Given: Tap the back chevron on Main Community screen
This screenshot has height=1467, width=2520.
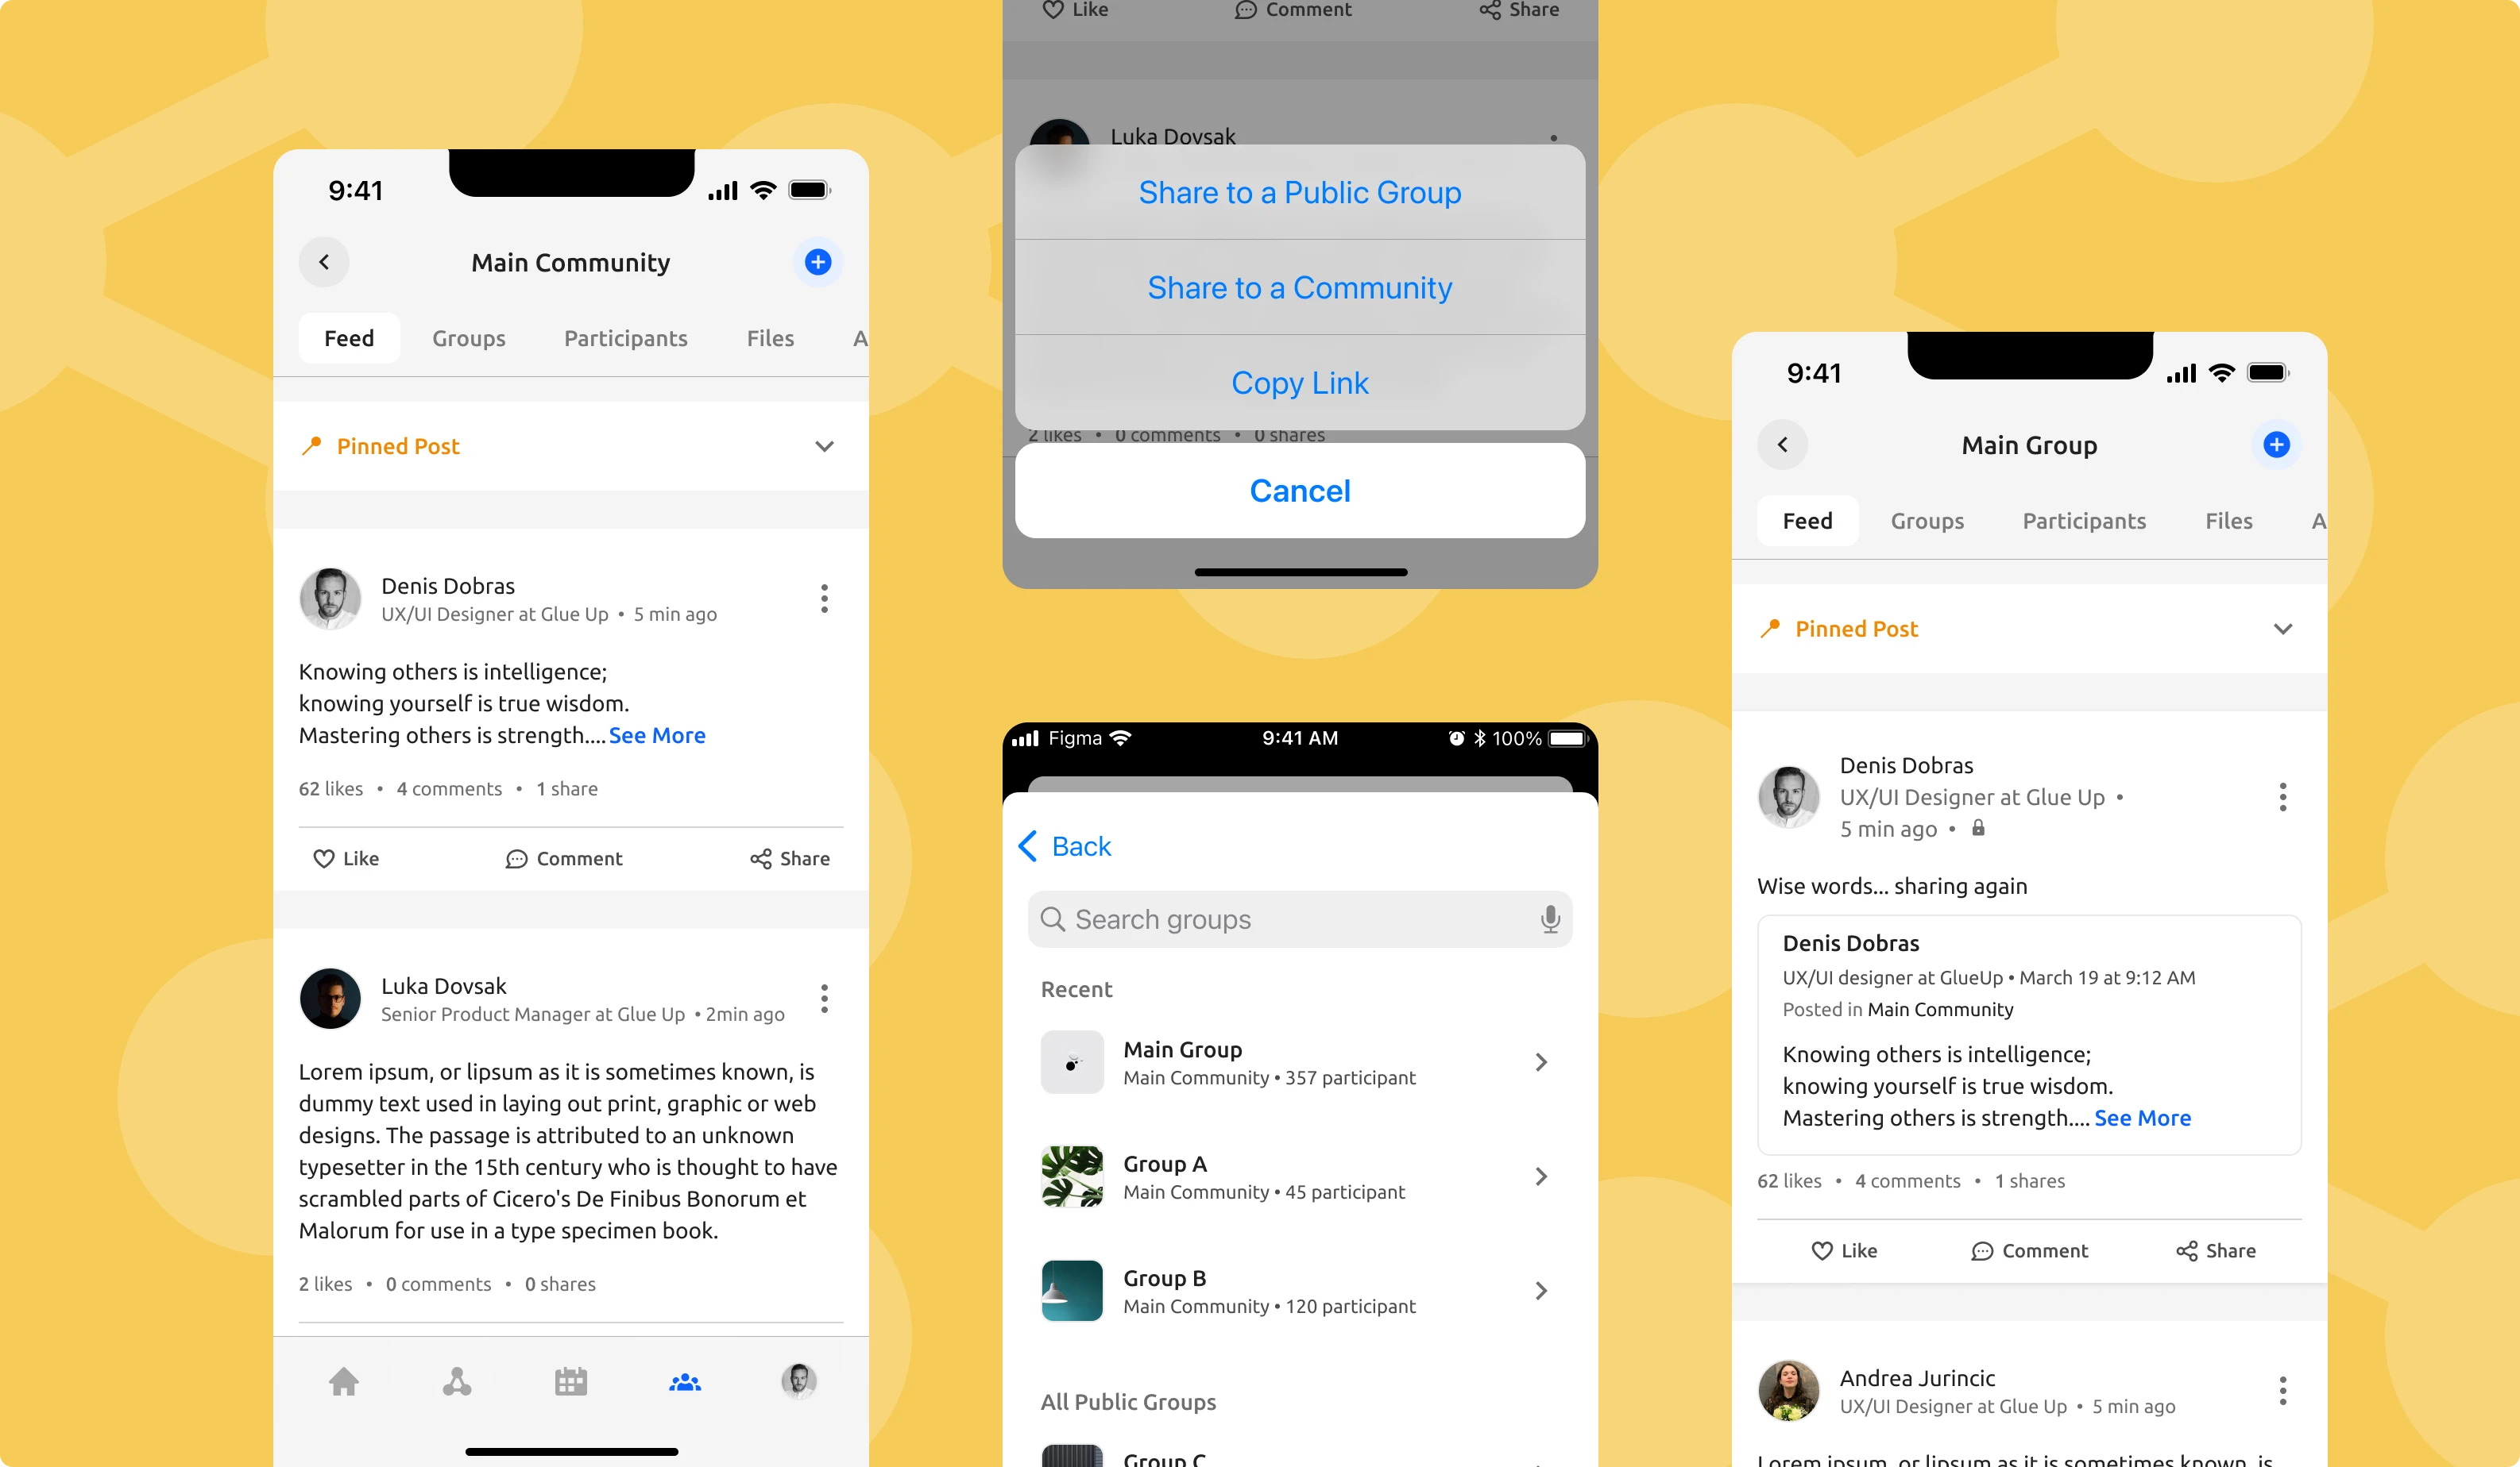Looking at the screenshot, I should coord(323,262).
